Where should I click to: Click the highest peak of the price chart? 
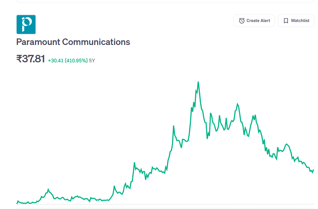(198, 82)
